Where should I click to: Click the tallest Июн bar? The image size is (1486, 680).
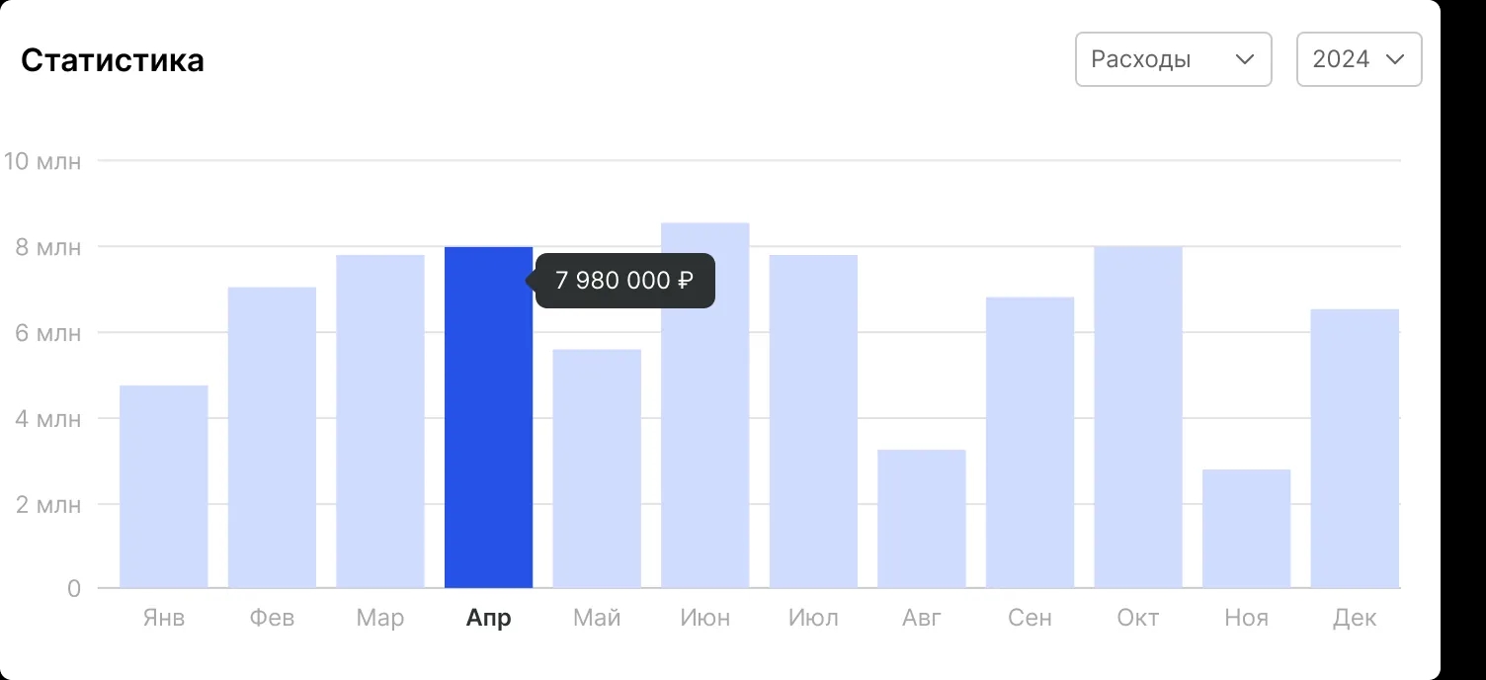[704, 405]
